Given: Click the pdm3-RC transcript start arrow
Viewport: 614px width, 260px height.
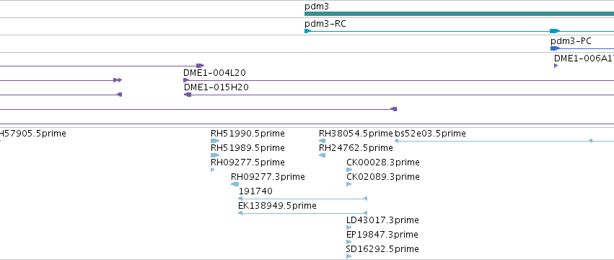Looking at the screenshot, I should tap(307, 31).
